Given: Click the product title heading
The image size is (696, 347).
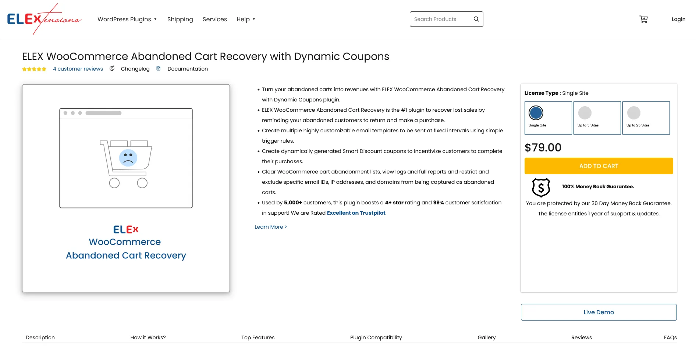Looking at the screenshot, I should (206, 56).
